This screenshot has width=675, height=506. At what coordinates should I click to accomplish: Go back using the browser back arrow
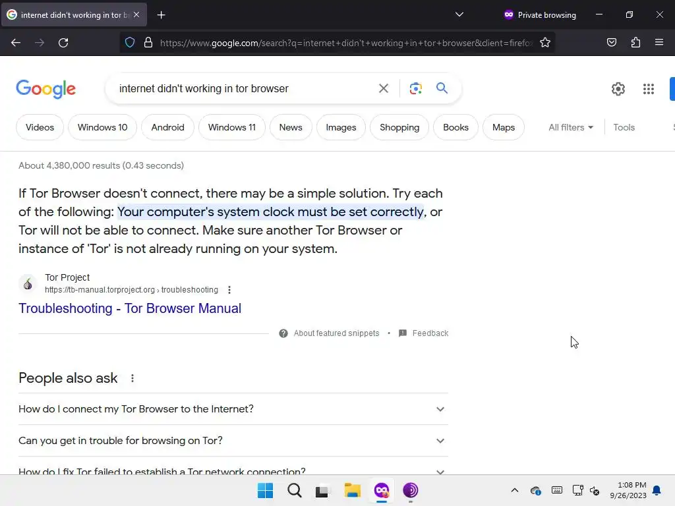[16, 43]
